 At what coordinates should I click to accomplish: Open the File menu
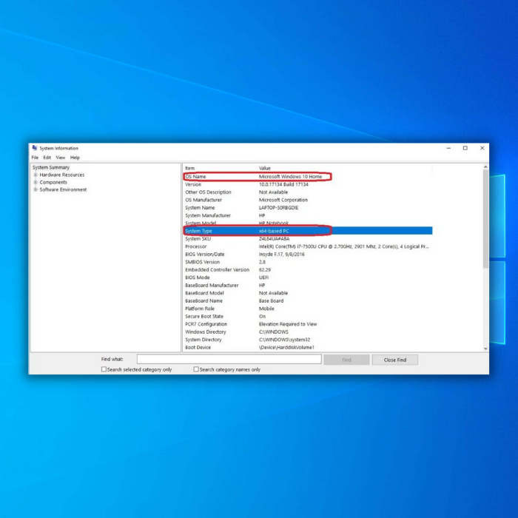(x=35, y=158)
